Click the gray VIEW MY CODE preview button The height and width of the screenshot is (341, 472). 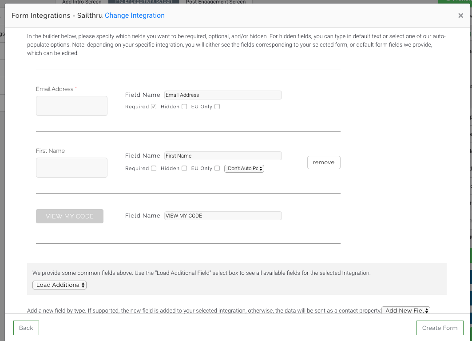click(x=70, y=216)
